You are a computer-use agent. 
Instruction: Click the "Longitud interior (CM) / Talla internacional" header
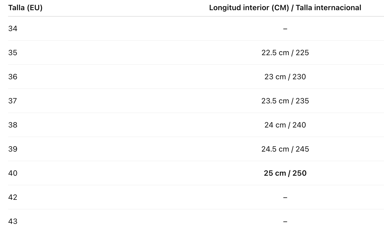(x=285, y=8)
